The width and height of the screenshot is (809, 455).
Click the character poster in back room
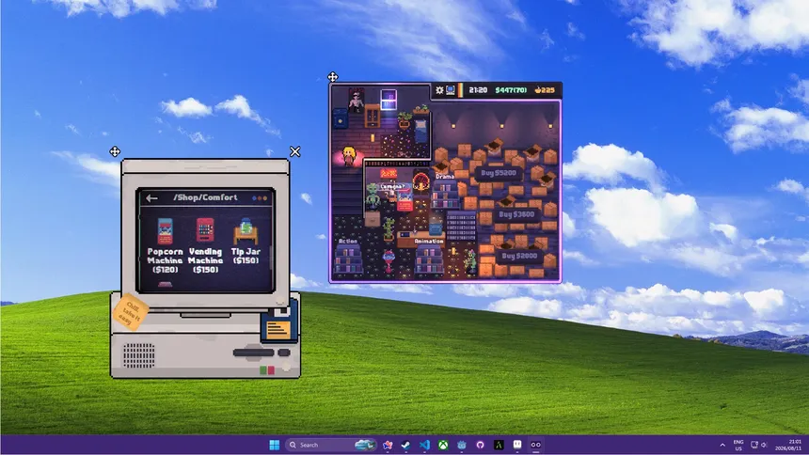coord(356,100)
